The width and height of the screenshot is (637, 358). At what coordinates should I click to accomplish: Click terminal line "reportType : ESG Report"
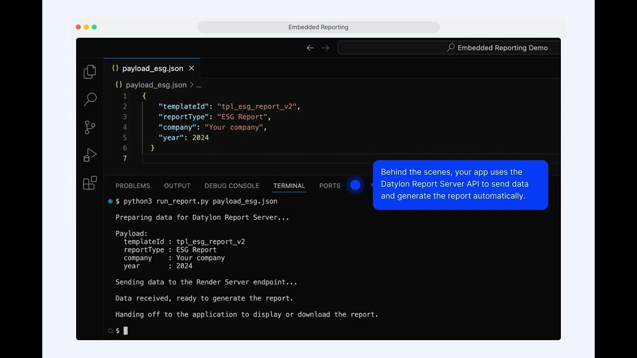coord(170,250)
